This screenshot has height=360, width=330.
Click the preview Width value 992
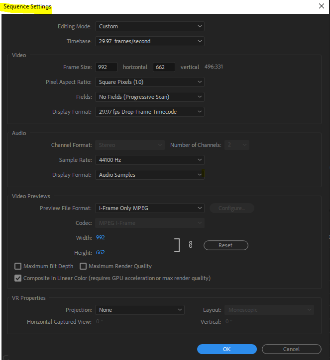point(101,237)
